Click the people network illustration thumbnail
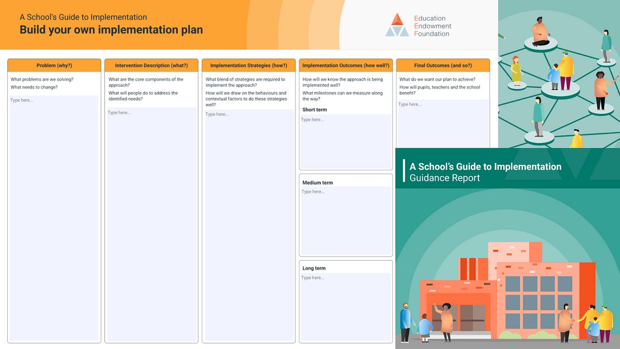Screen dimensions: 620x349 click(x=559, y=74)
